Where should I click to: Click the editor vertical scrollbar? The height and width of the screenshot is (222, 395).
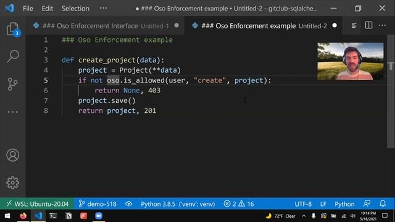[391, 92]
